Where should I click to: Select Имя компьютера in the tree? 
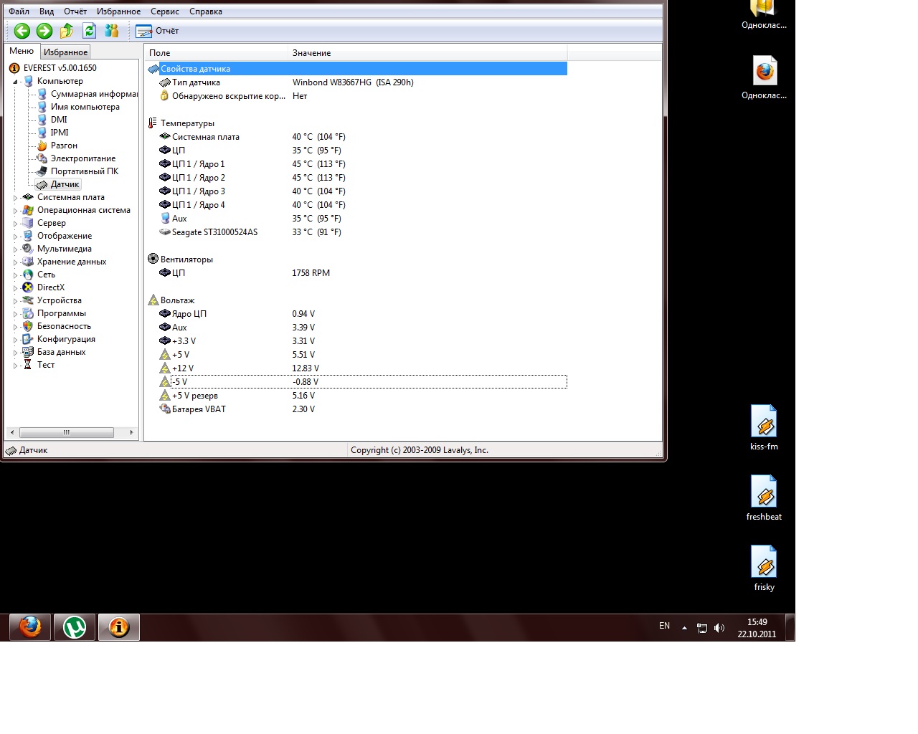[x=85, y=107]
